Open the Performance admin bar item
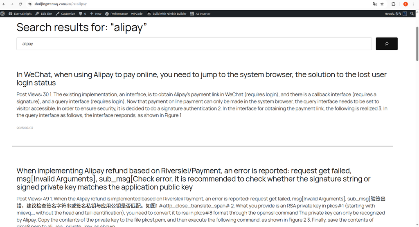The width and height of the screenshot is (419, 227). (116, 13)
